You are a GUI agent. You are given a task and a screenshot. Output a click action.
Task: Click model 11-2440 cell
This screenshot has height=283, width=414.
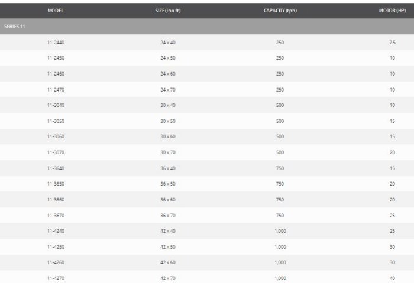point(56,43)
